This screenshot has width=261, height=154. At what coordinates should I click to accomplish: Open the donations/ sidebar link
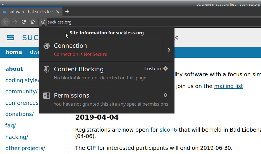tap(19, 114)
